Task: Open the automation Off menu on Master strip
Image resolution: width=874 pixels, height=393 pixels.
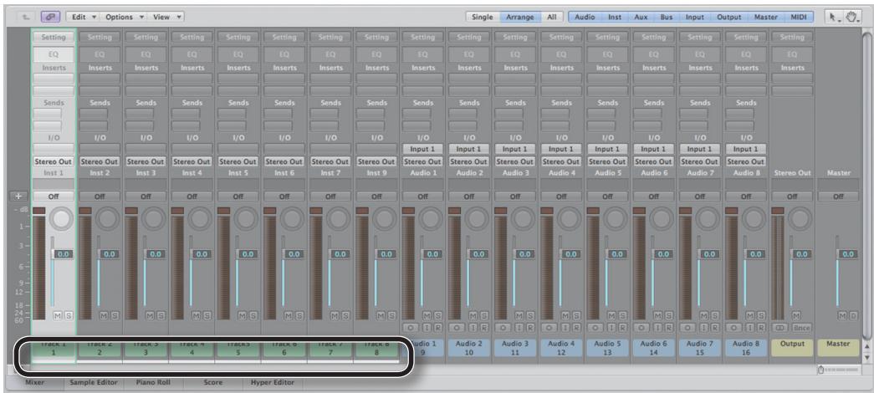Action: [838, 196]
